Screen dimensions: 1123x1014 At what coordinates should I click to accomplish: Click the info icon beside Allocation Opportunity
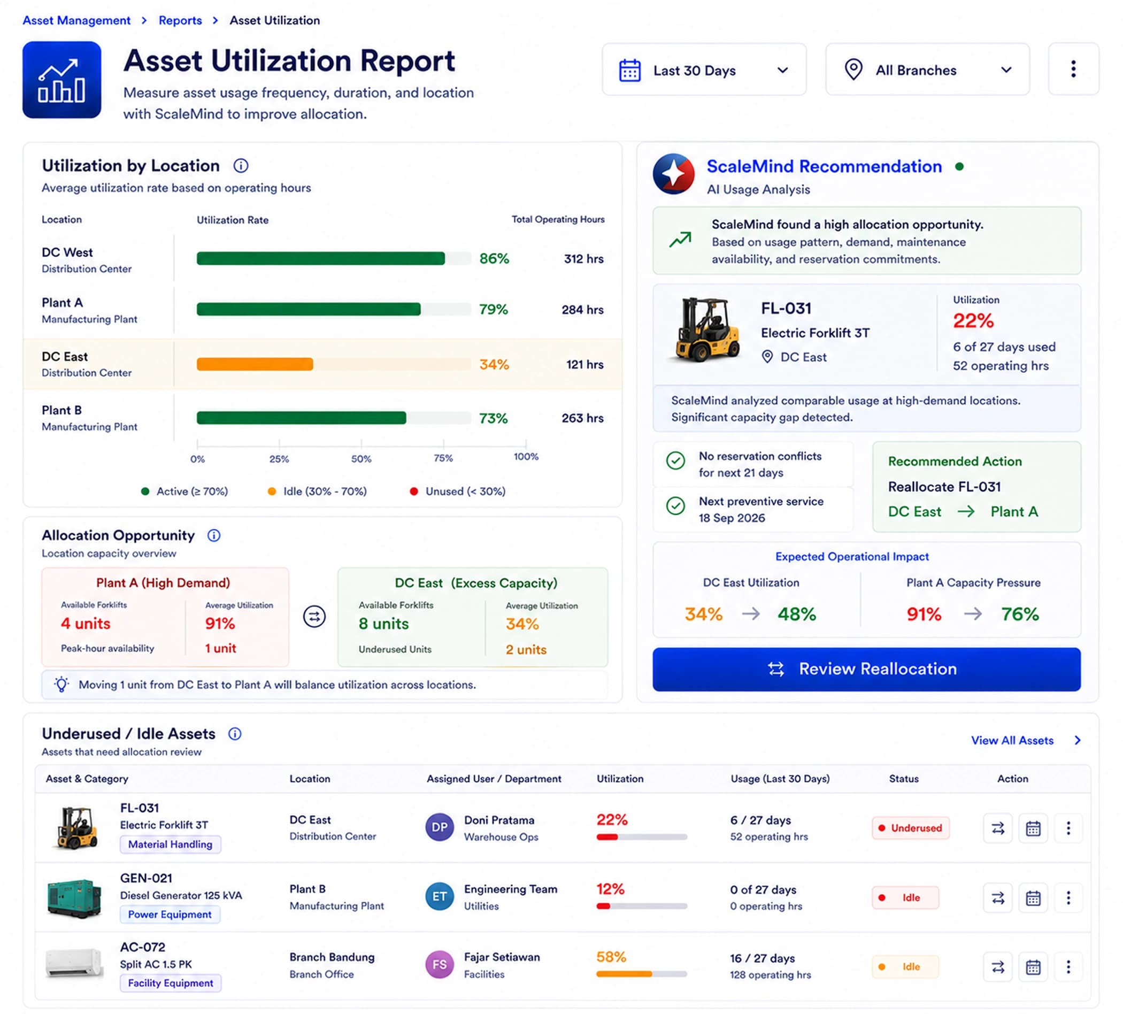214,535
